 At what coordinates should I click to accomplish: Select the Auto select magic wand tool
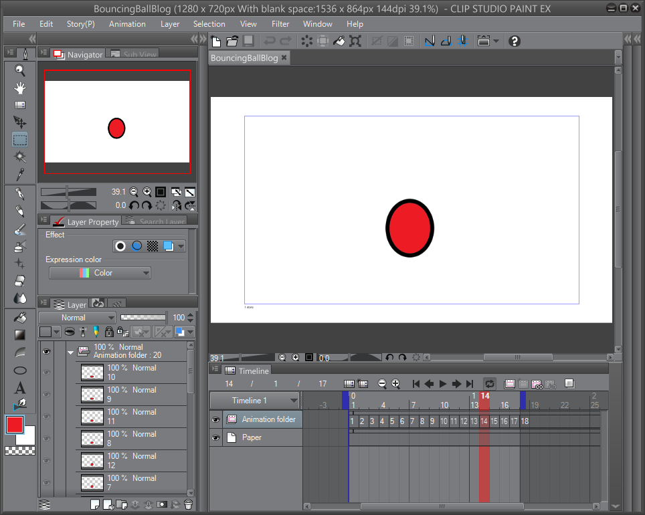tap(19, 156)
